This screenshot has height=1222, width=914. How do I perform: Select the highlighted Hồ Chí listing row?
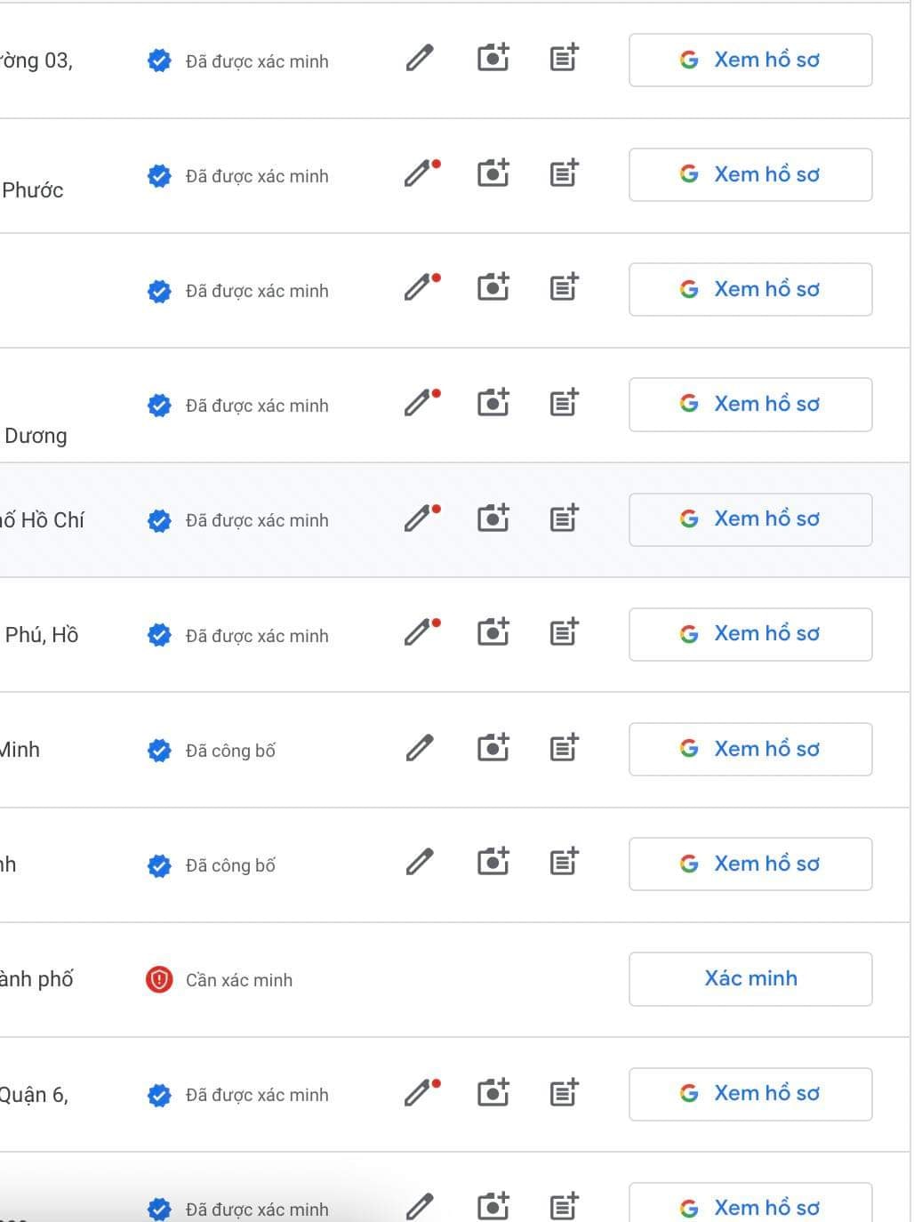coord(267,519)
